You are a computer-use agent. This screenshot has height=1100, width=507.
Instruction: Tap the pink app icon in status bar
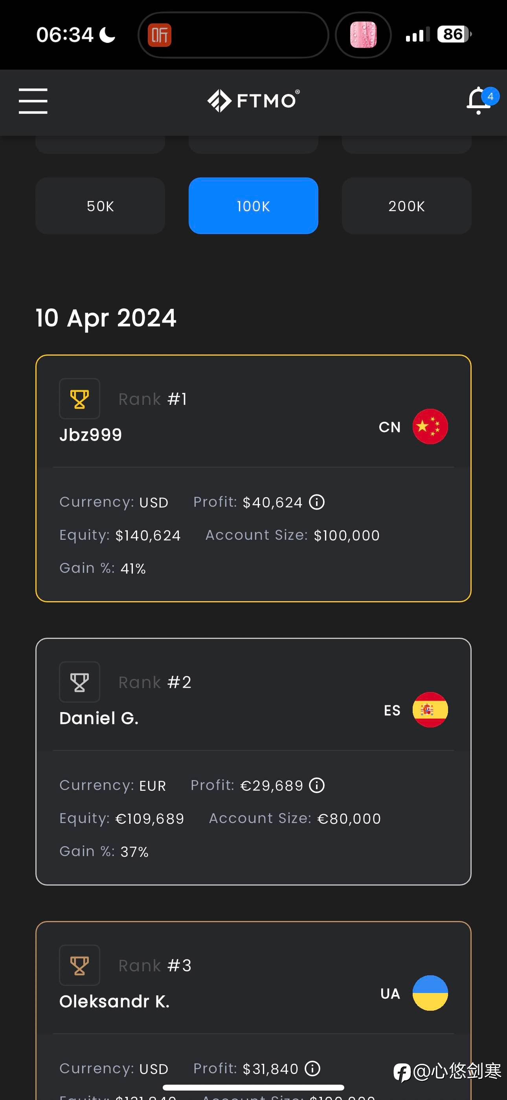(x=363, y=35)
